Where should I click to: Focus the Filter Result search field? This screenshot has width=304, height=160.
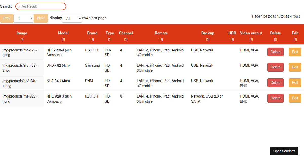click(41, 6)
